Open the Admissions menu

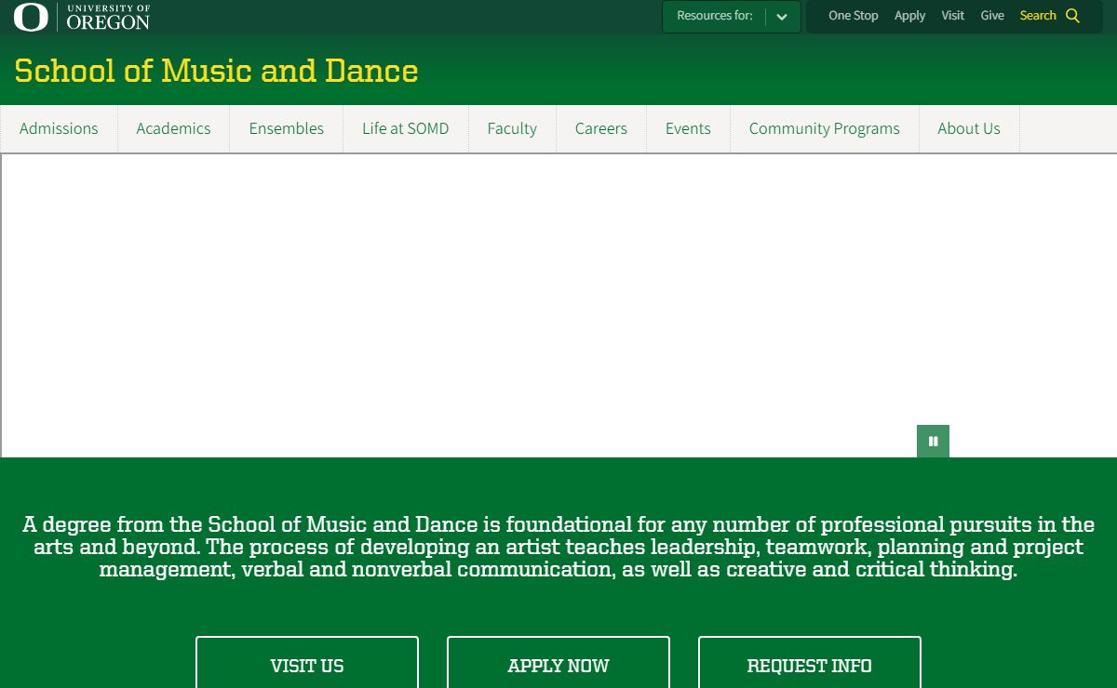coord(59,129)
